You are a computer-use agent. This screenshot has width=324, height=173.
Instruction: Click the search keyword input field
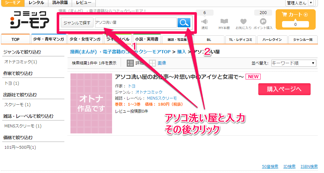point(136,23)
